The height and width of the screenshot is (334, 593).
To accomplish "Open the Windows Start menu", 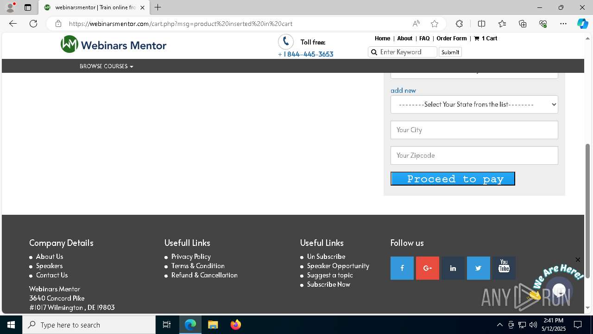I will pos(11,325).
